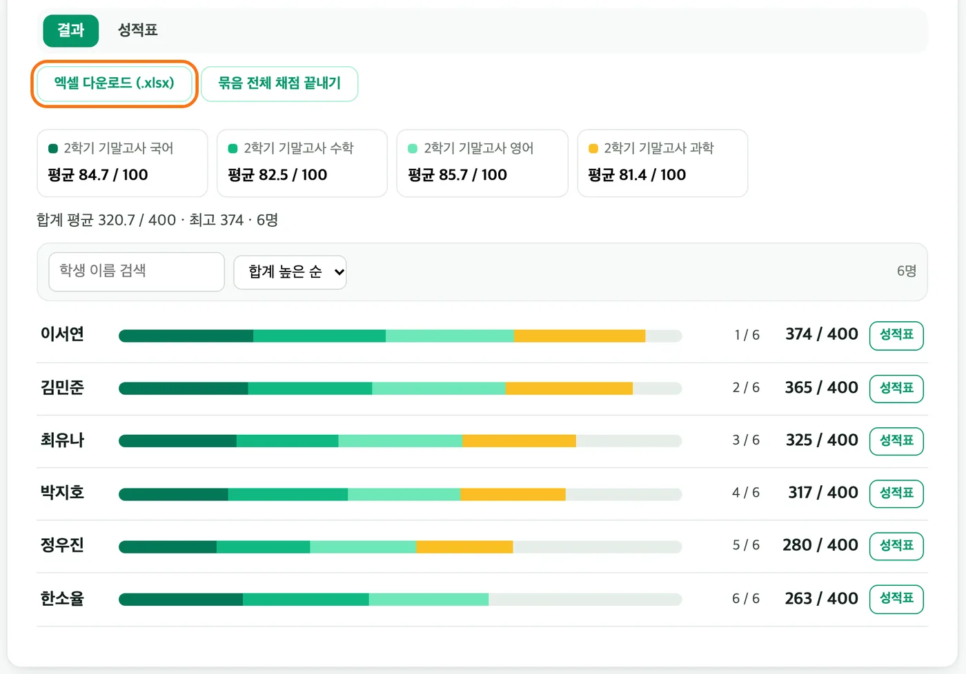Click student name 최유나
The width and height of the screenshot is (966, 674).
(62, 440)
